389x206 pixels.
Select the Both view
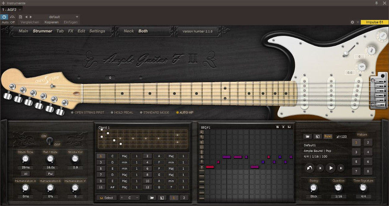click(143, 31)
